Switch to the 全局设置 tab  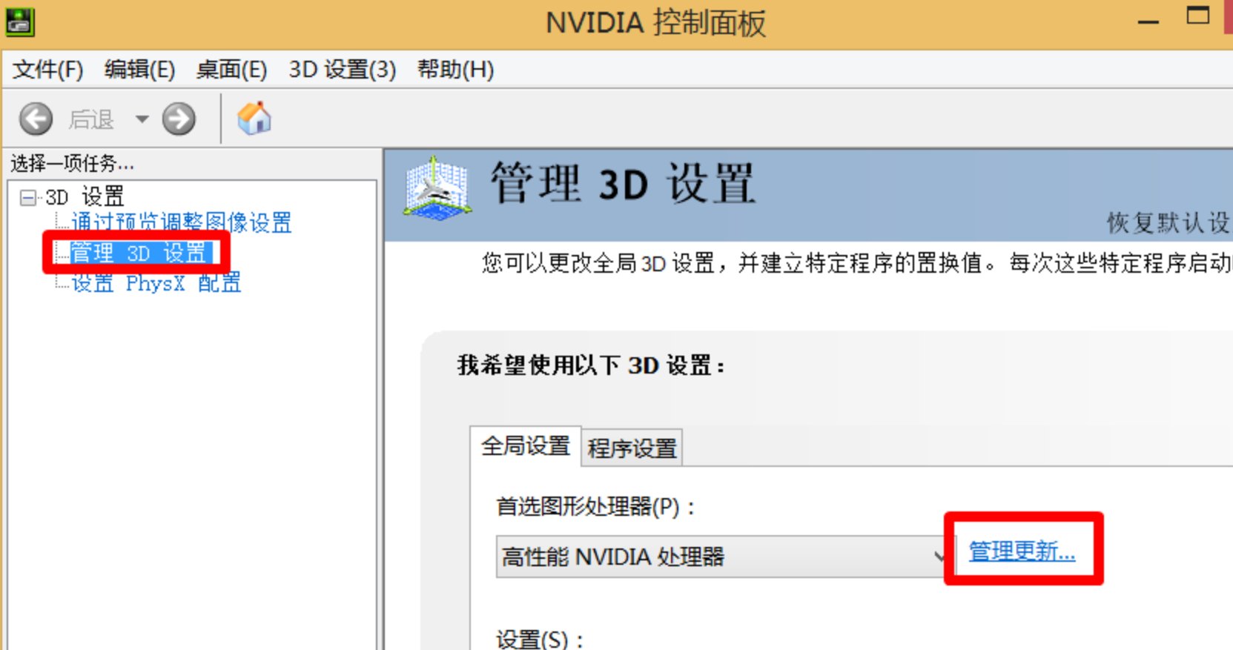click(525, 446)
